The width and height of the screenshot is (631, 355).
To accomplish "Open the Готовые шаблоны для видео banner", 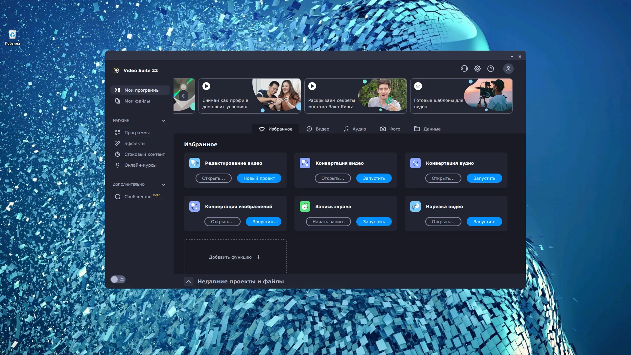I will 461,96.
